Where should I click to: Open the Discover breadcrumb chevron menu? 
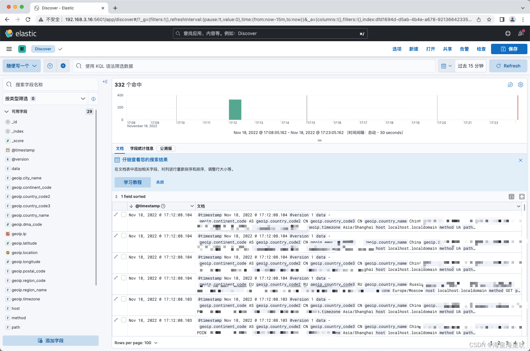click(60, 49)
